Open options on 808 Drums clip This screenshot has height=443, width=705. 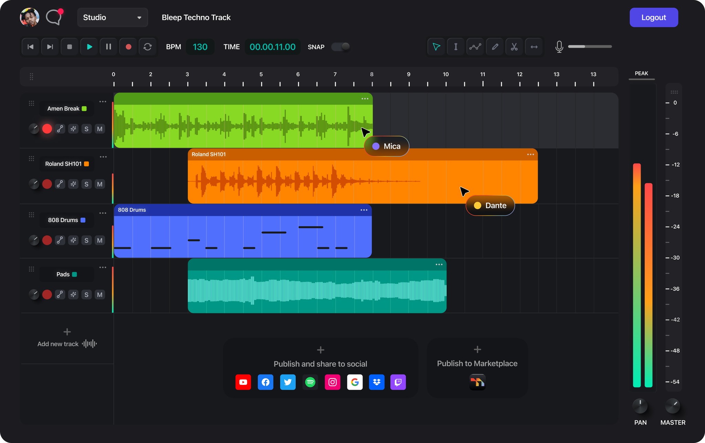click(x=364, y=210)
